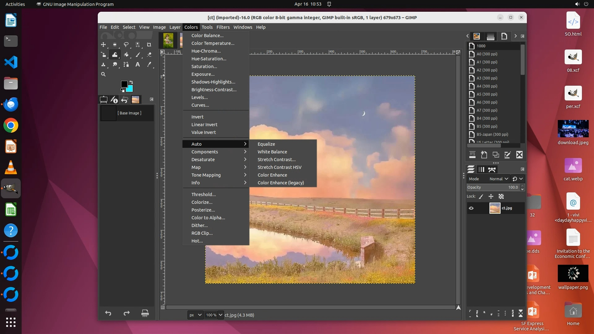Click the swap foreground/background colors arrow
This screenshot has width=594, height=334.
(131, 82)
